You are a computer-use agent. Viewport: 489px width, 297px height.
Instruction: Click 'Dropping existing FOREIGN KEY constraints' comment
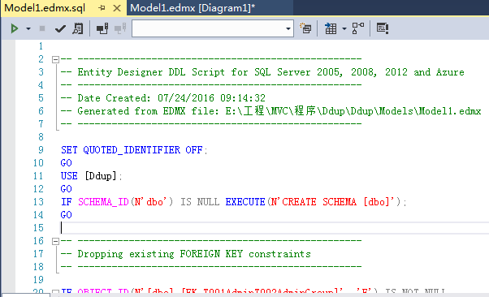185,254
